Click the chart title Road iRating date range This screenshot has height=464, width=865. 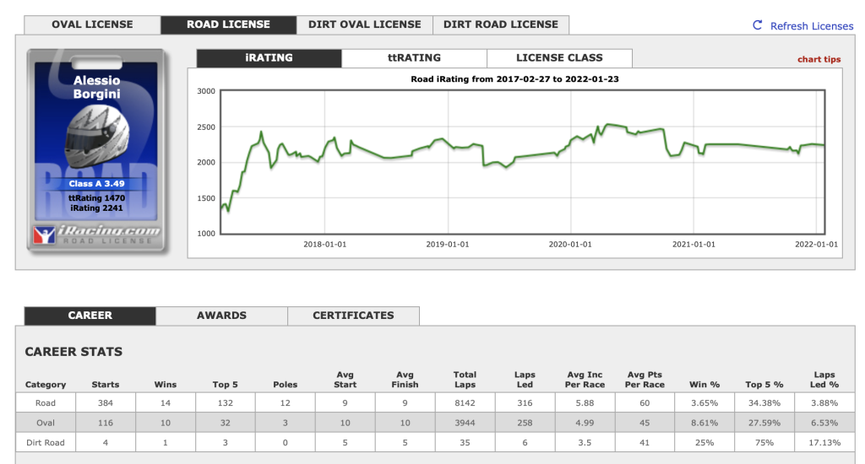coord(514,78)
